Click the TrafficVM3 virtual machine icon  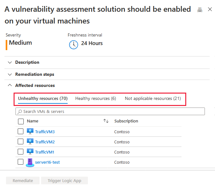30,132
